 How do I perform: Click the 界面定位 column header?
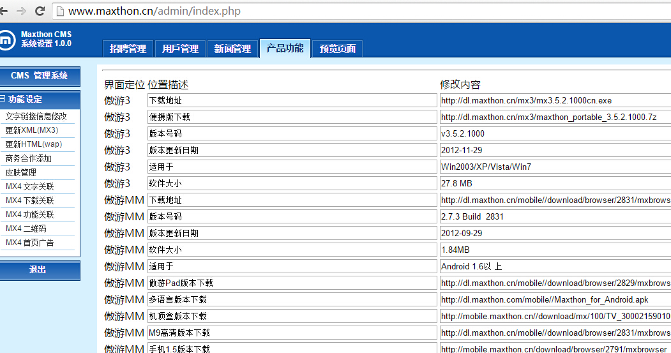click(124, 85)
